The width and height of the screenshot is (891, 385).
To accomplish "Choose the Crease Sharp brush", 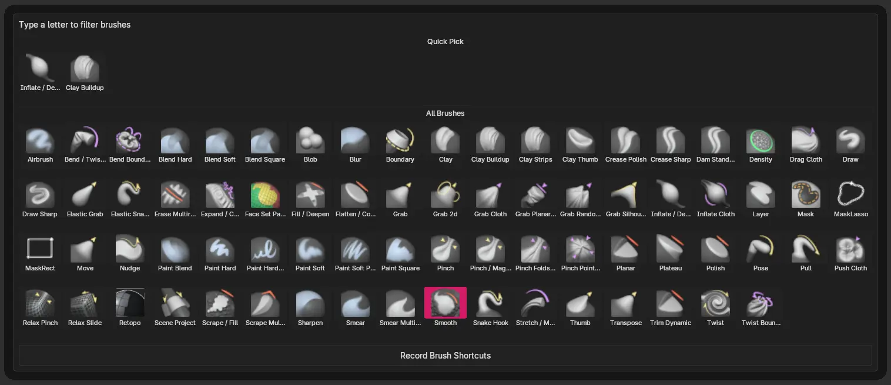I will tap(671, 145).
